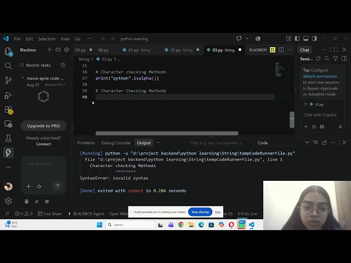
Task: Open Blackbox settings gear
Action: 66,50
